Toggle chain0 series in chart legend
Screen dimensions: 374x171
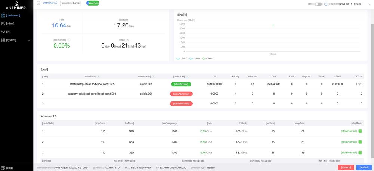pos(182,58)
